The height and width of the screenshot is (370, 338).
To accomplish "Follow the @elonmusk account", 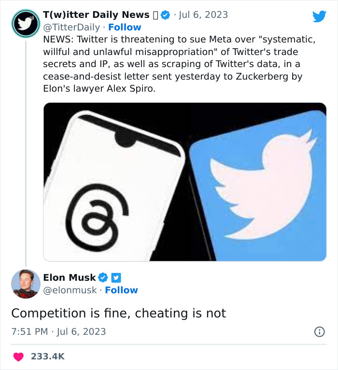I will click(121, 290).
